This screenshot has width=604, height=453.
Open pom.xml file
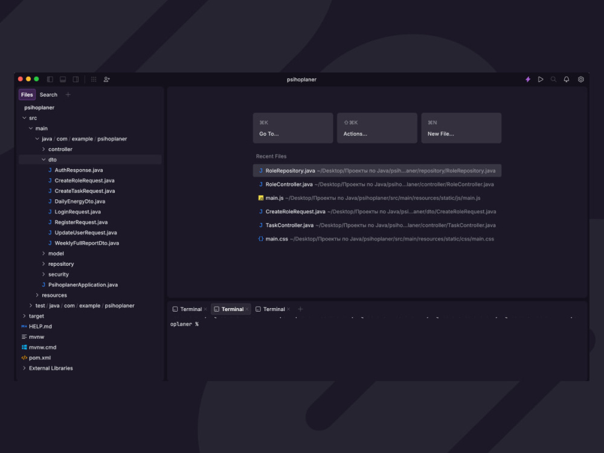pos(40,358)
